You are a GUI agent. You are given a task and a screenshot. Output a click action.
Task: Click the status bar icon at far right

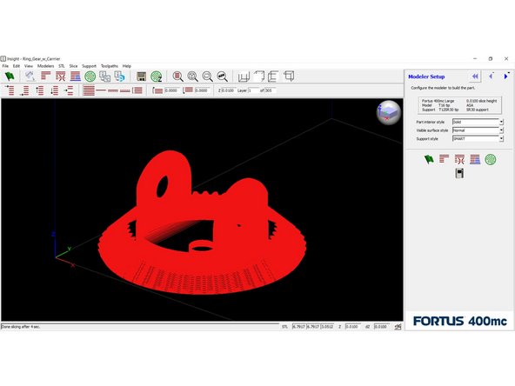tap(398, 327)
